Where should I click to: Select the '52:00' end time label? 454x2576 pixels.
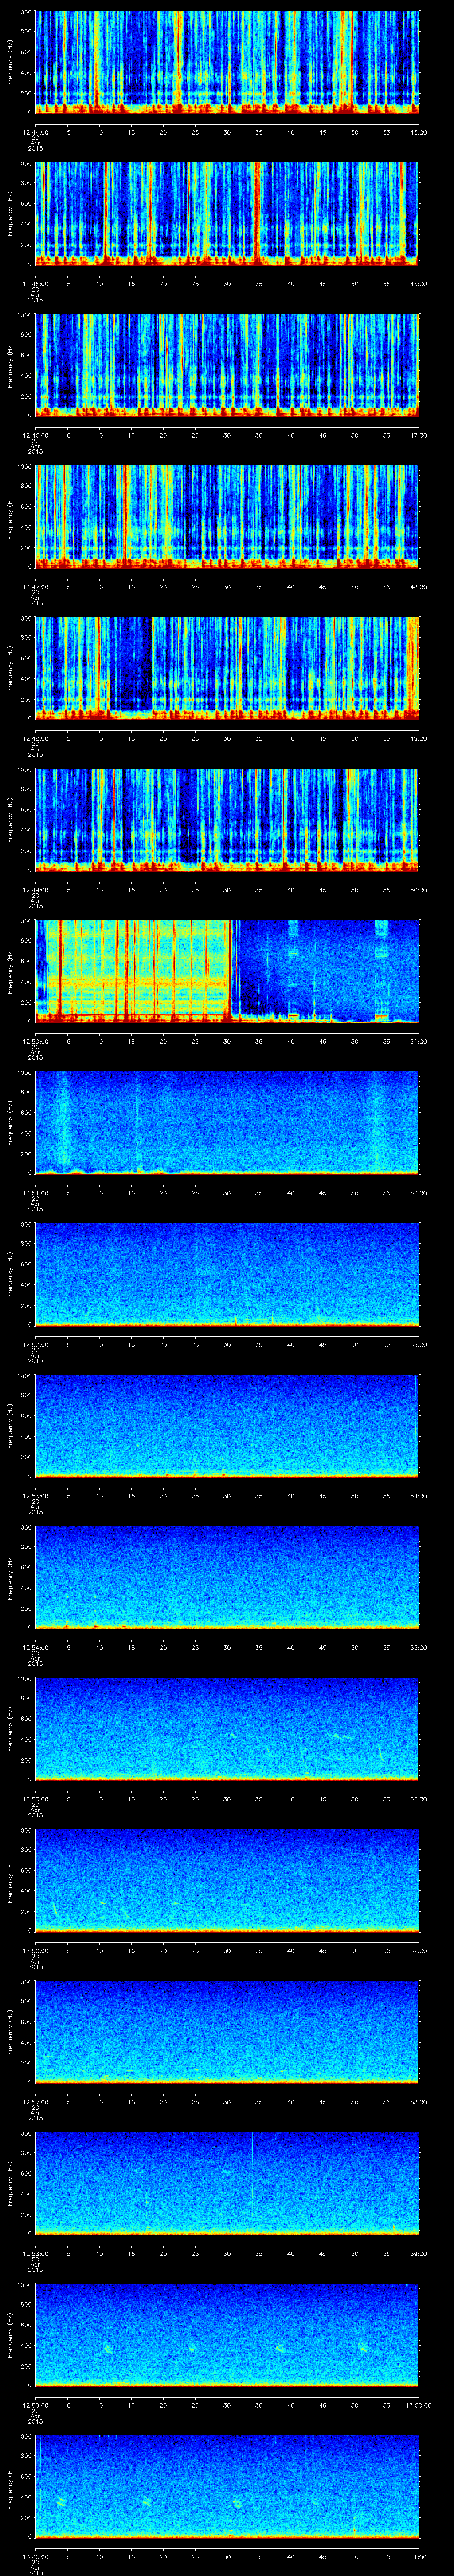(419, 1193)
